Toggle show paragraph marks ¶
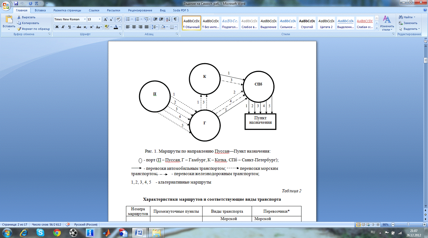428x238 pixels. coord(175,19)
